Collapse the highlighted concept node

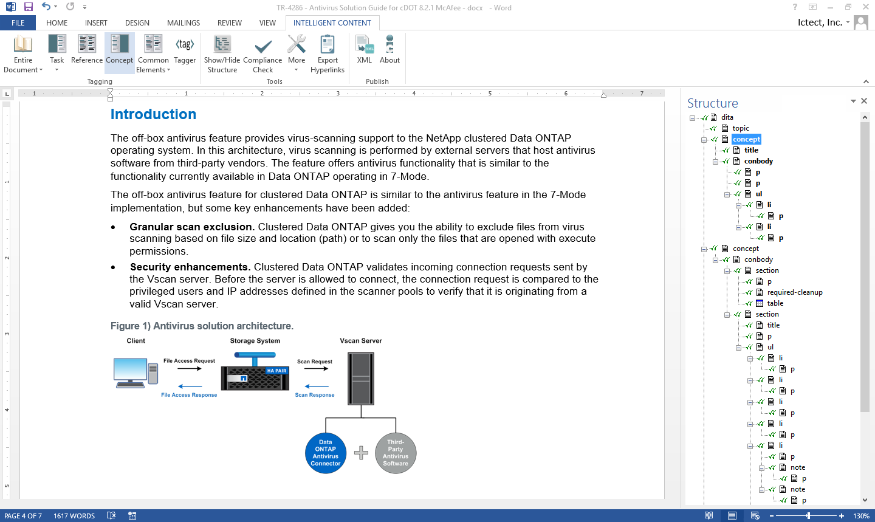704,140
